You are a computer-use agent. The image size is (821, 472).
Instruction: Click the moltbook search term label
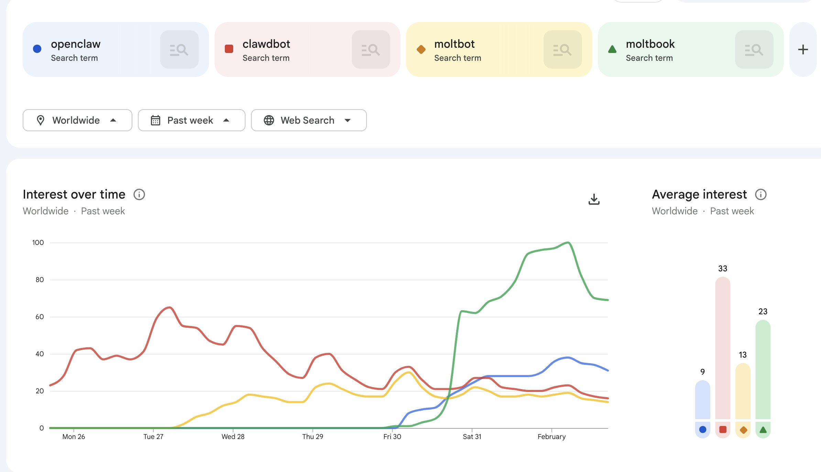pos(650,44)
